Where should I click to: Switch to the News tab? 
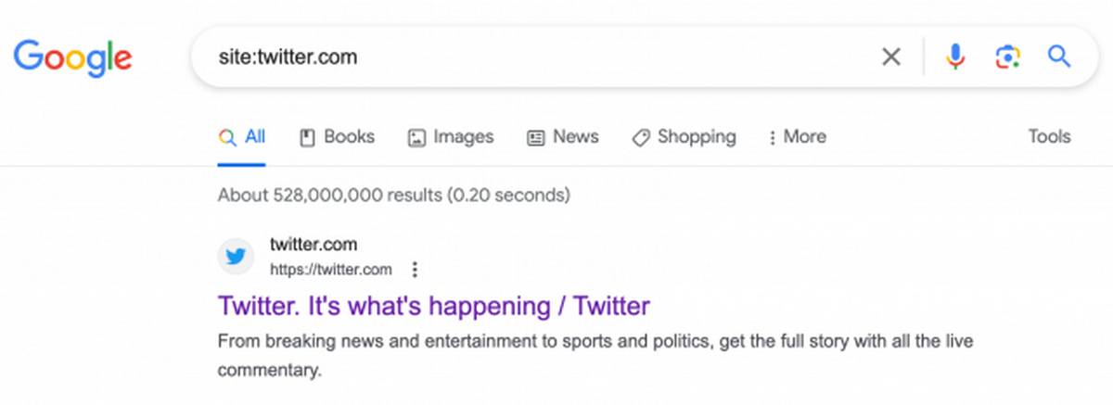point(563,137)
